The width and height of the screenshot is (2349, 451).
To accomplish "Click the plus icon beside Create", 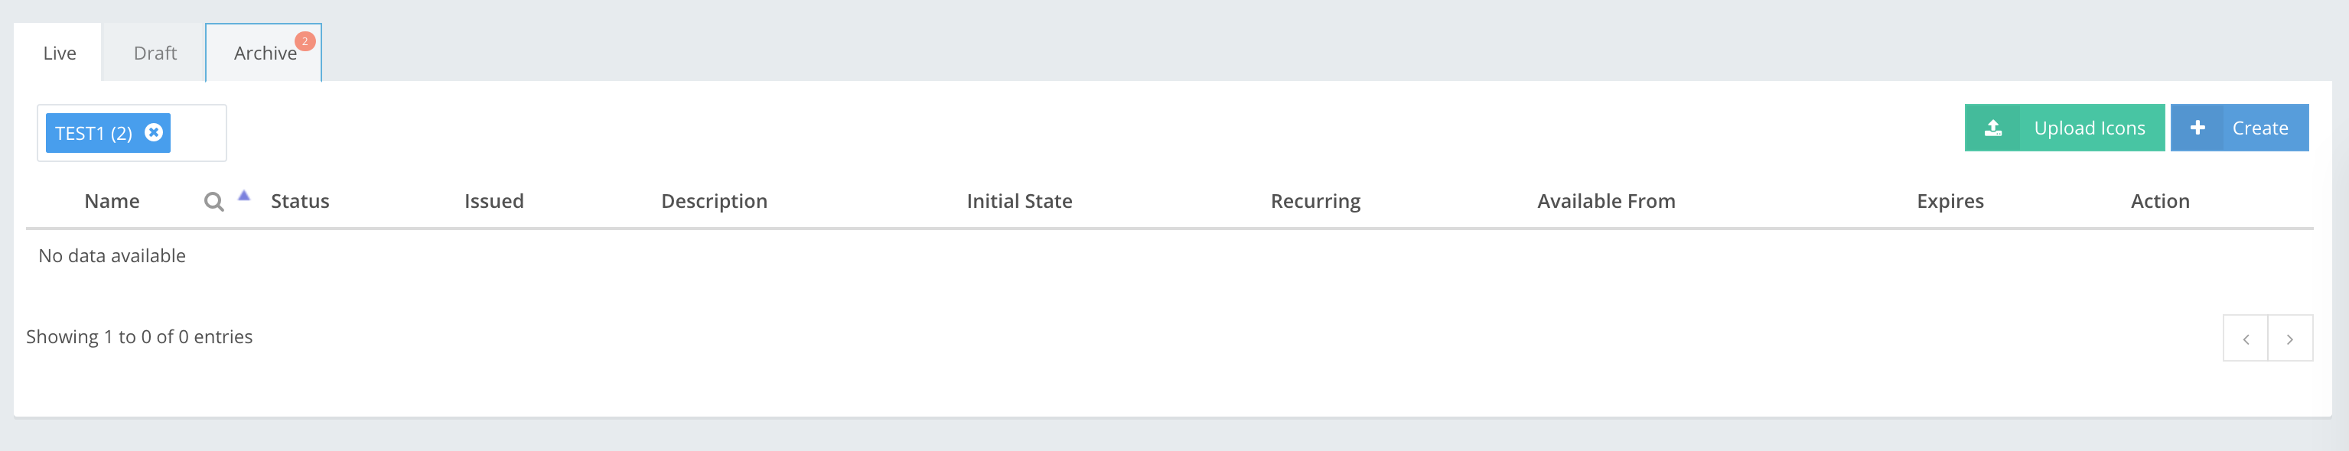I will click(x=2198, y=128).
